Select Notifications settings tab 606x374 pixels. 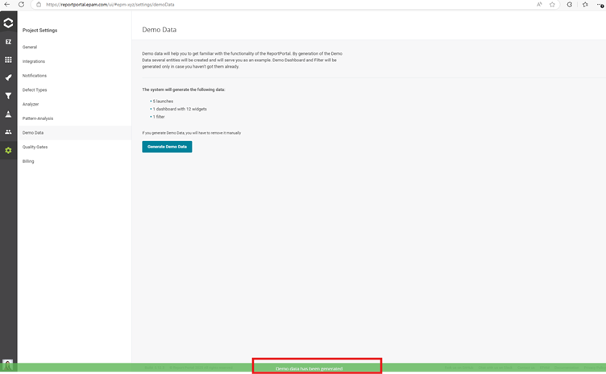[35, 76]
